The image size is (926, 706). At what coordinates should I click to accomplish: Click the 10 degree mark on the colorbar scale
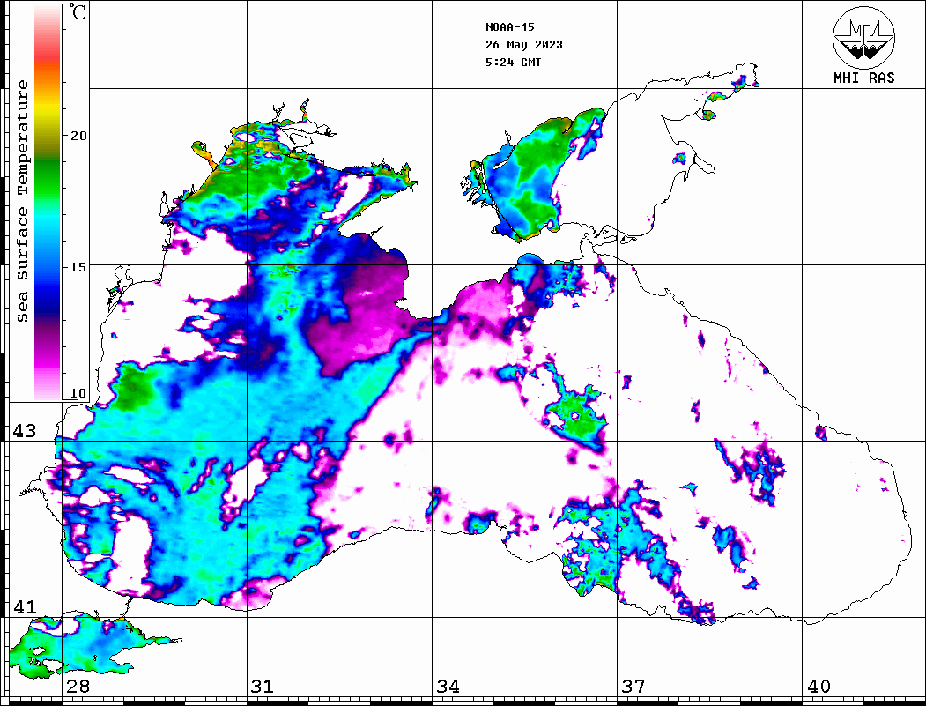tap(78, 393)
